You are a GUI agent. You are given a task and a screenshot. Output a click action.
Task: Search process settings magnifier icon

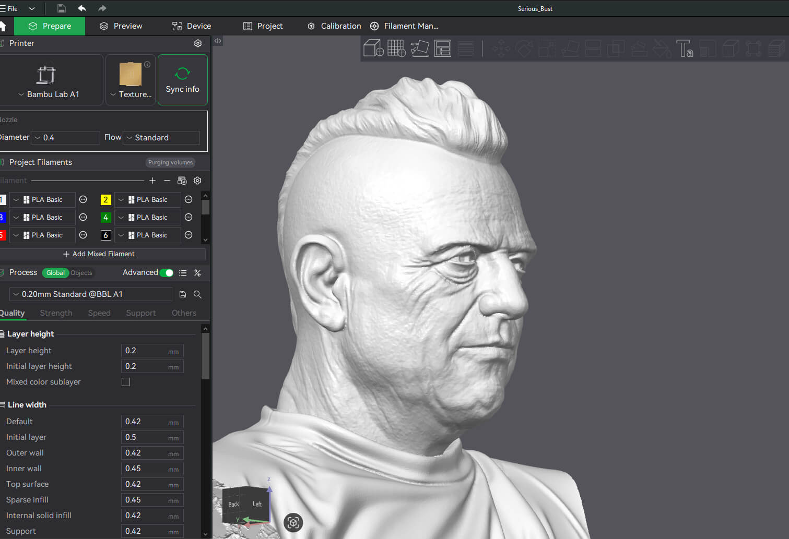click(197, 294)
